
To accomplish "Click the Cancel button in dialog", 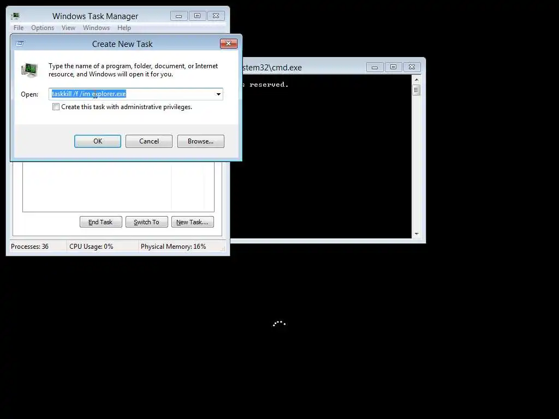I will pyautogui.click(x=149, y=141).
